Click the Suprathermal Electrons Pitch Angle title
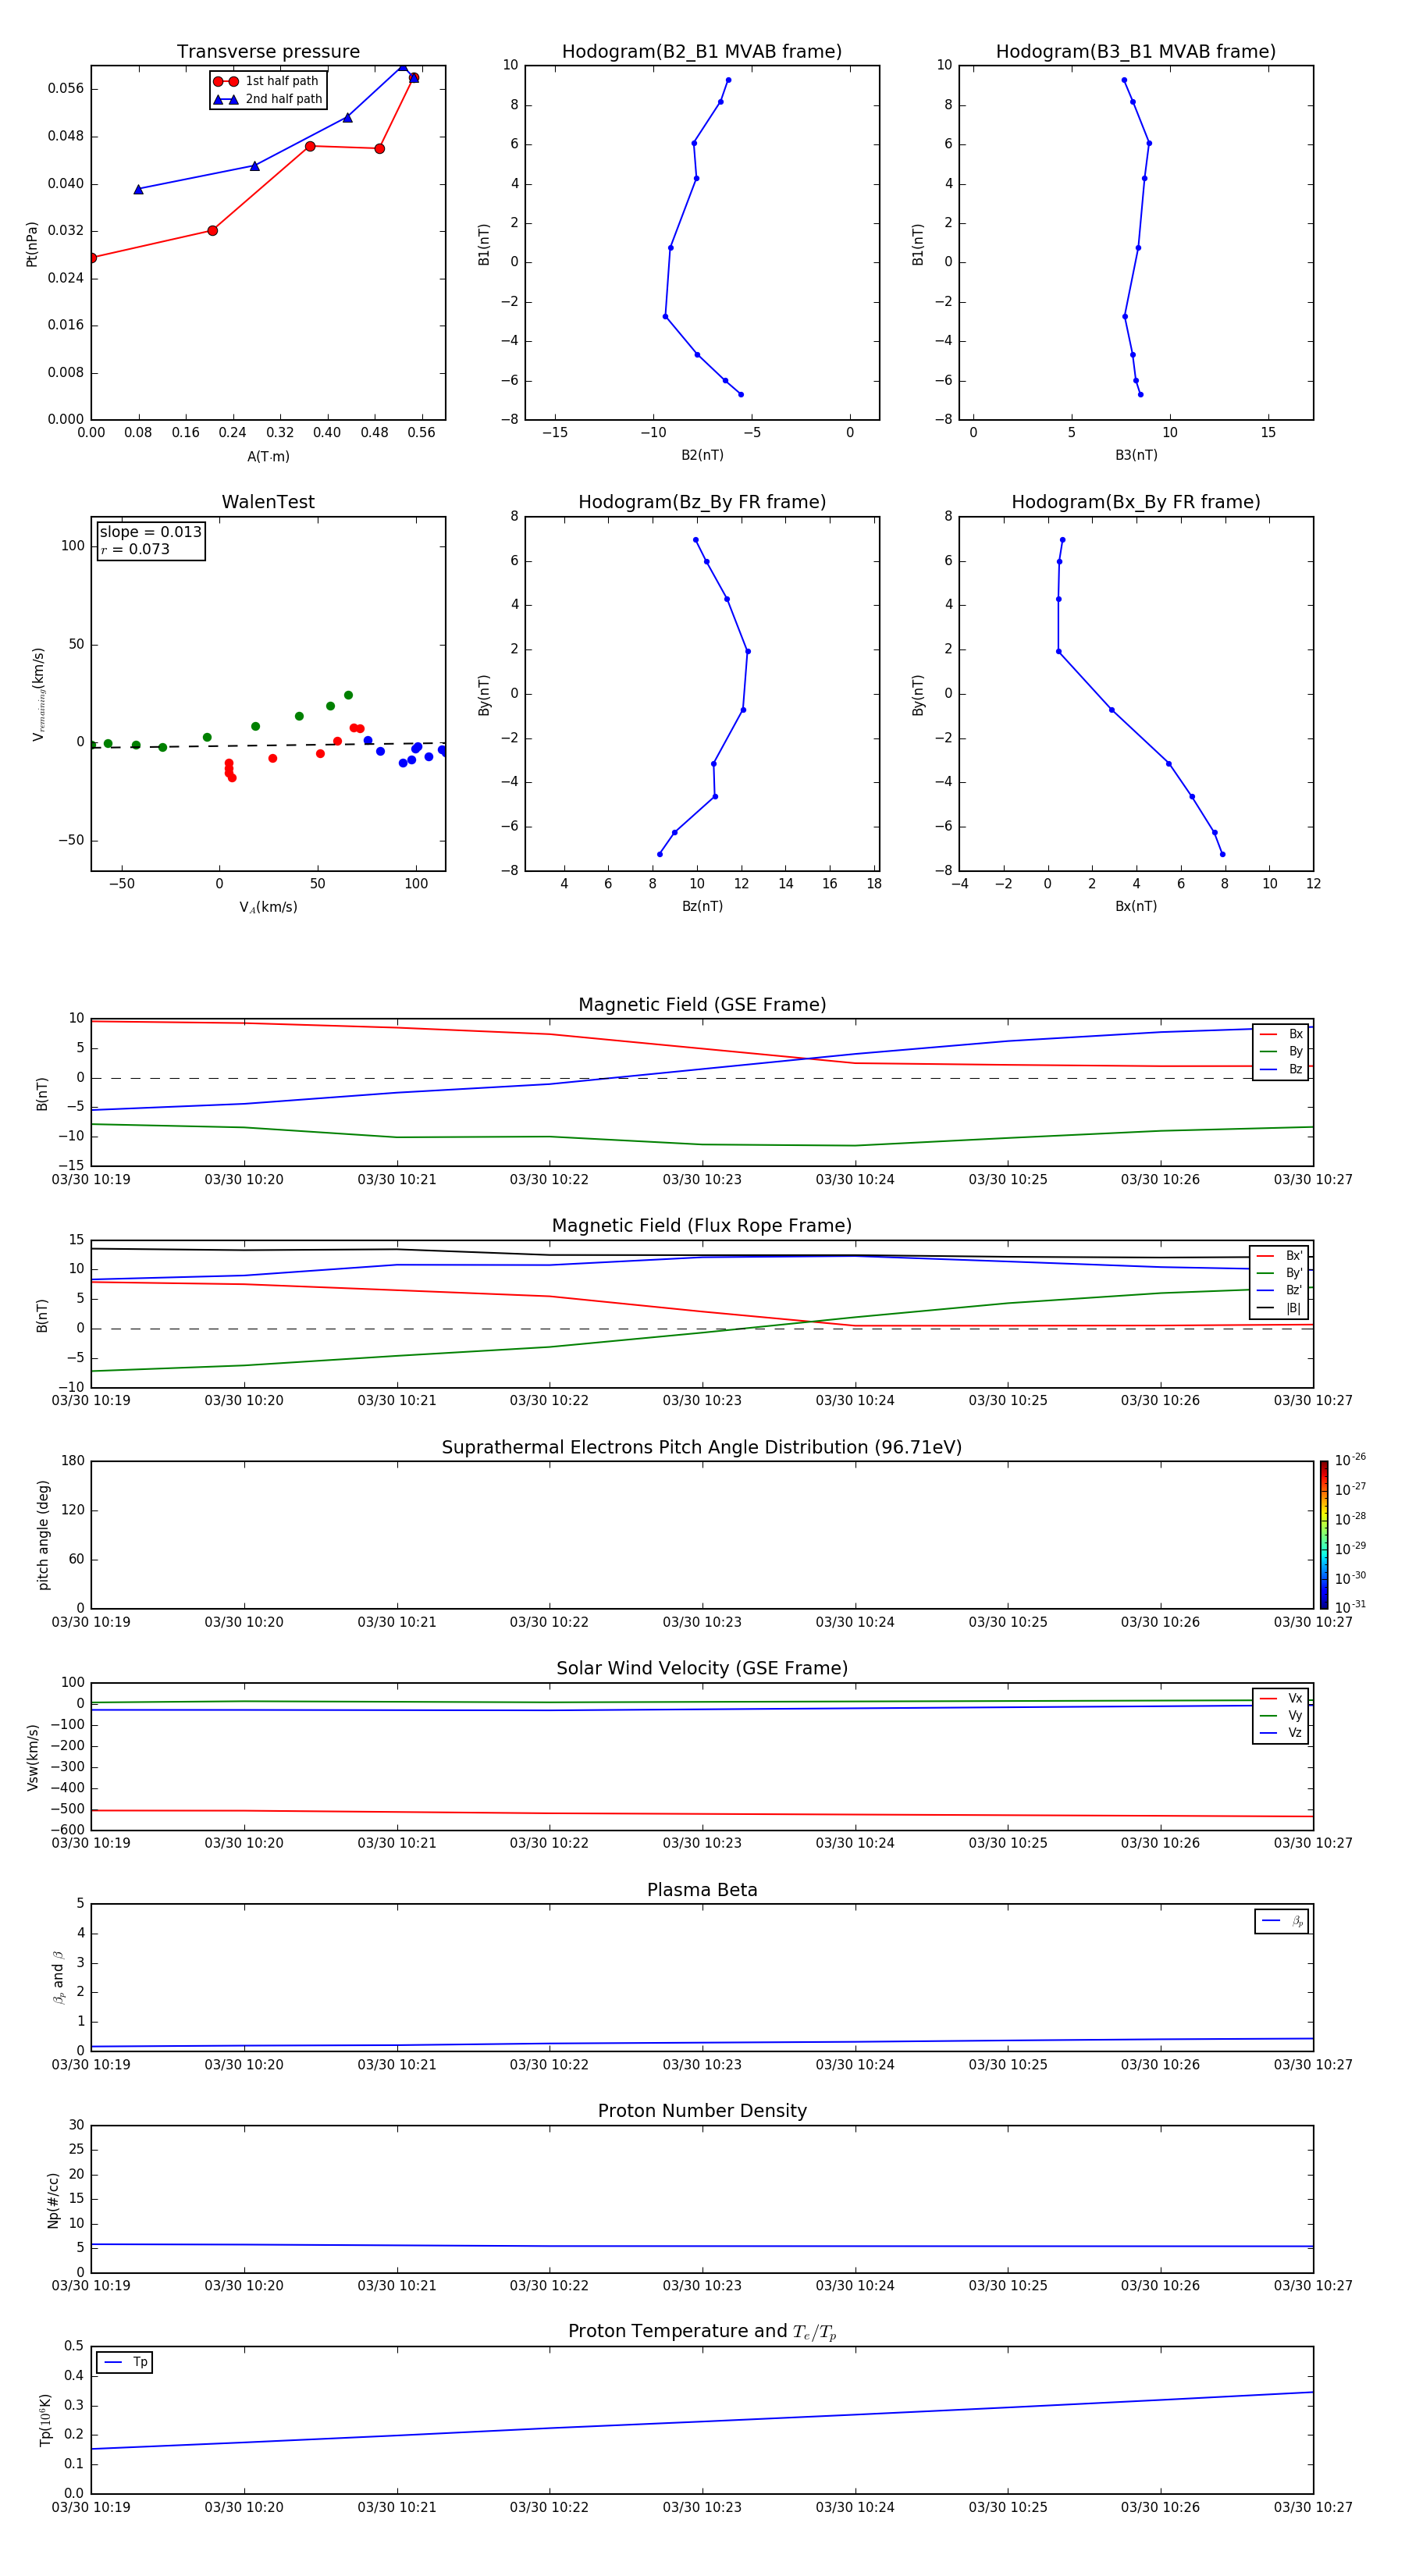This screenshot has height=2576, width=1405. tap(702, 1447)
